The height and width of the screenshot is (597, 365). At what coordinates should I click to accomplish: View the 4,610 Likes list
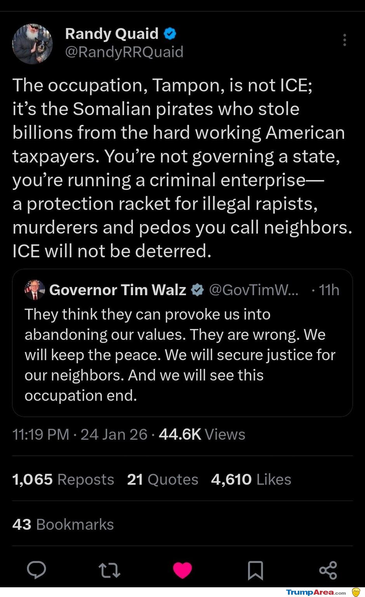click(250, 479)
